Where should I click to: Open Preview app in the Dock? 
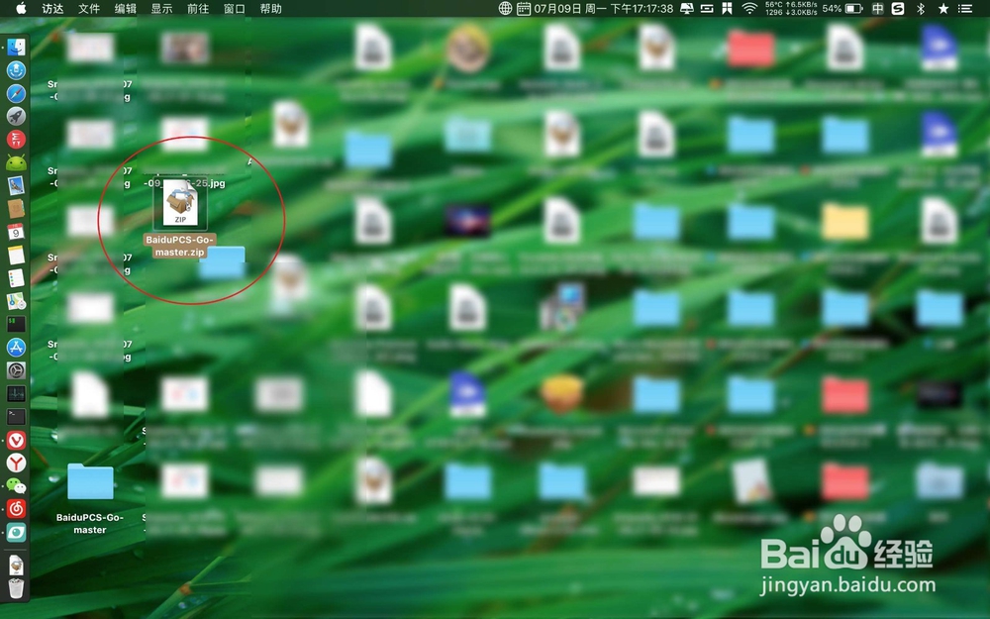tap(16, 186)
